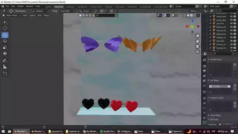
Task: Open Spotify from the Windows taskbar
Action: point(107,131)
